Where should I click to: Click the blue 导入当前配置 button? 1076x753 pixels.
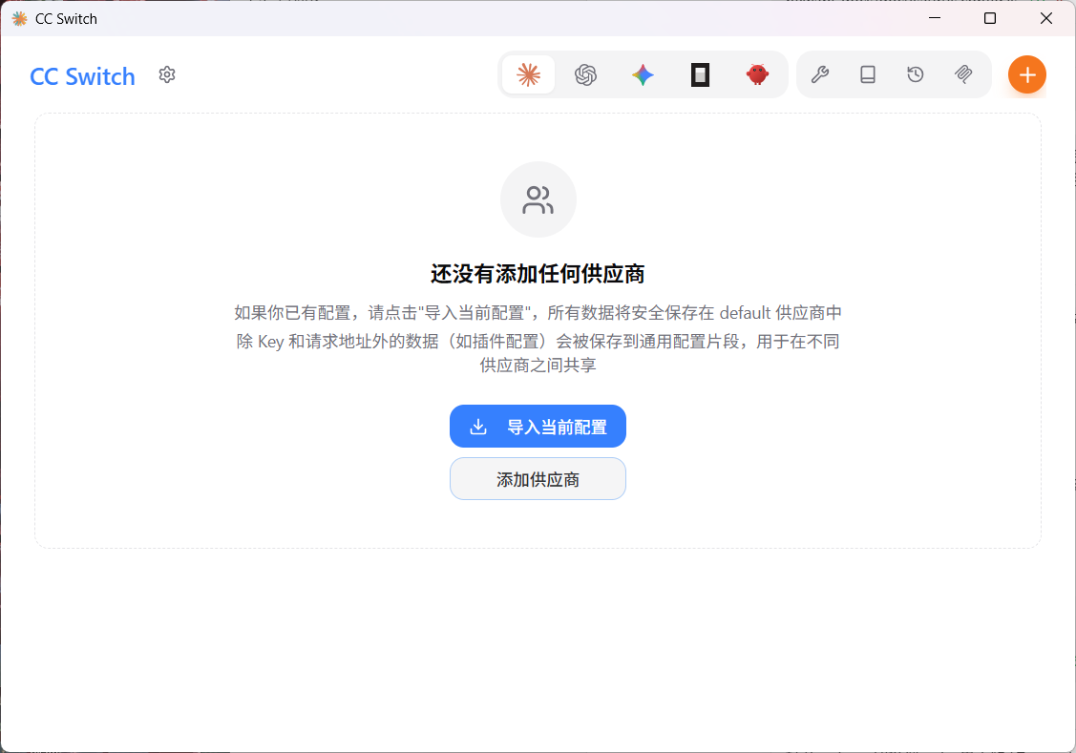pos(538,427)
